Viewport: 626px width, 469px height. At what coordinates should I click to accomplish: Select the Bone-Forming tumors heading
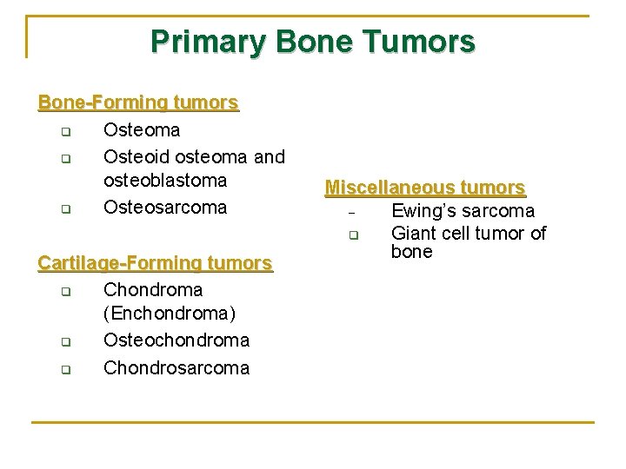pyautogui.click(x=138, y=102)
